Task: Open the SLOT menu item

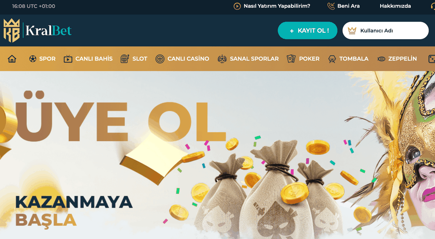Action: point(140,59)
